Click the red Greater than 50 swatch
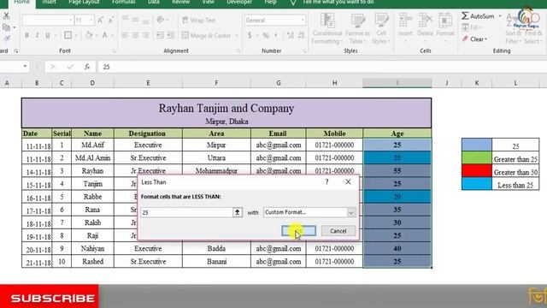 tap(477, 171)
